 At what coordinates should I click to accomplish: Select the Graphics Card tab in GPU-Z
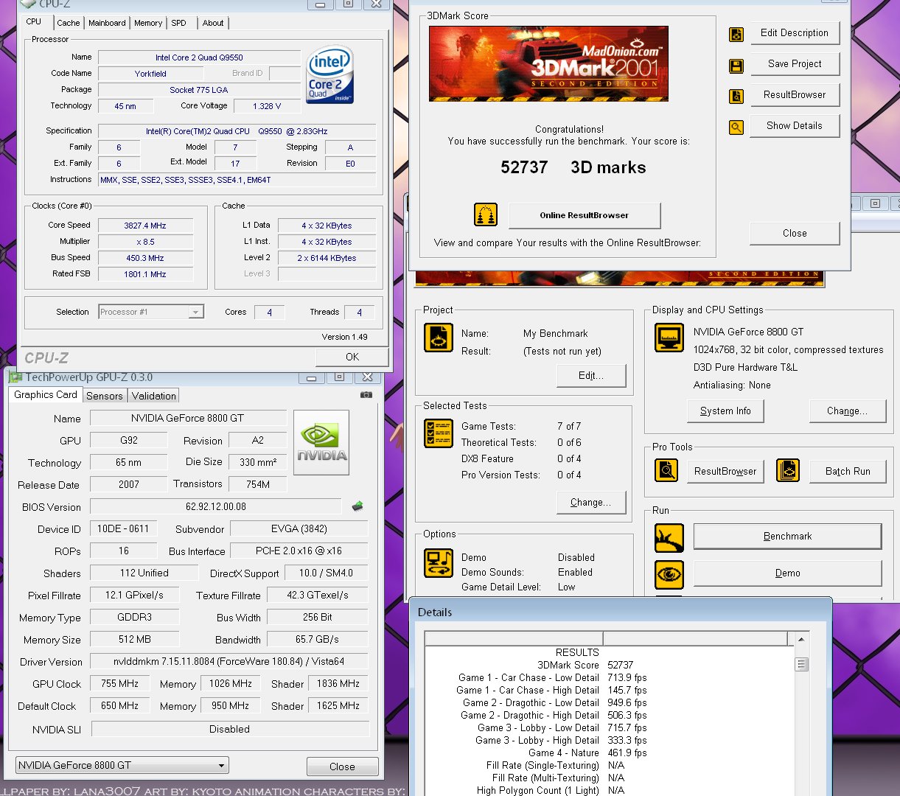click(46, 395)
